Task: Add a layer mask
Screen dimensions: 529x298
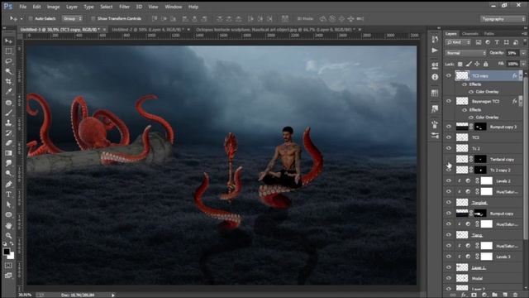Action: [x=474, y=295]
